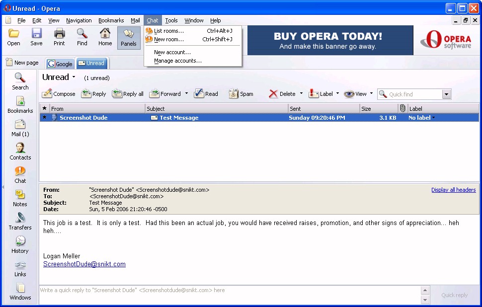This screenshot has height=307, width=482.
Task: Select Manage accounts in Chat menu
Action: point(193,61)
